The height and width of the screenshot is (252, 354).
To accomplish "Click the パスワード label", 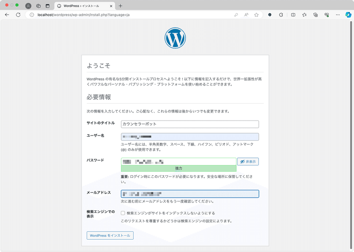I will 95,160.
